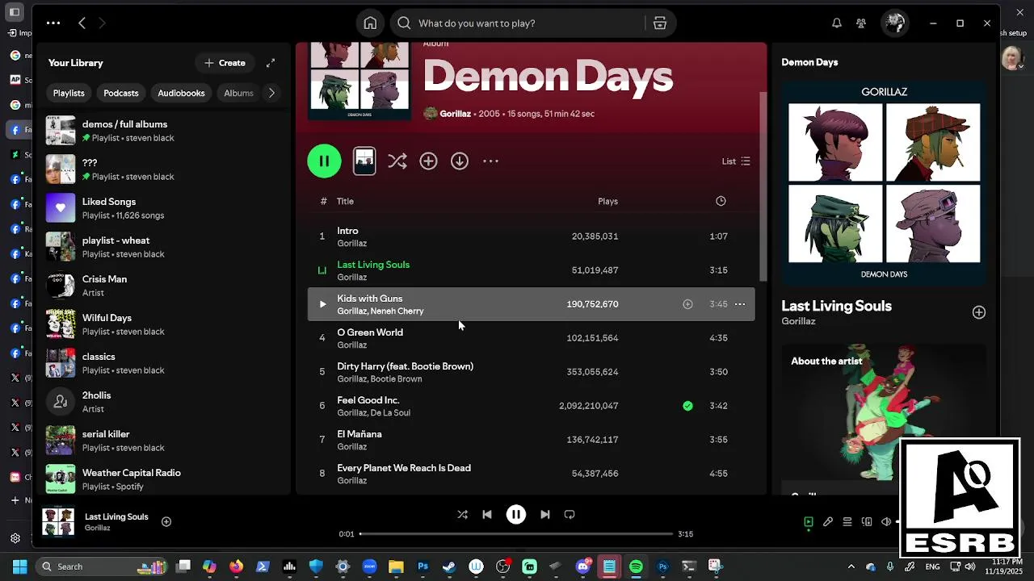Show more library filters with right chevron
This screenshot has width=1034, height=581.
pyautogui.click(x=271, y=93)
